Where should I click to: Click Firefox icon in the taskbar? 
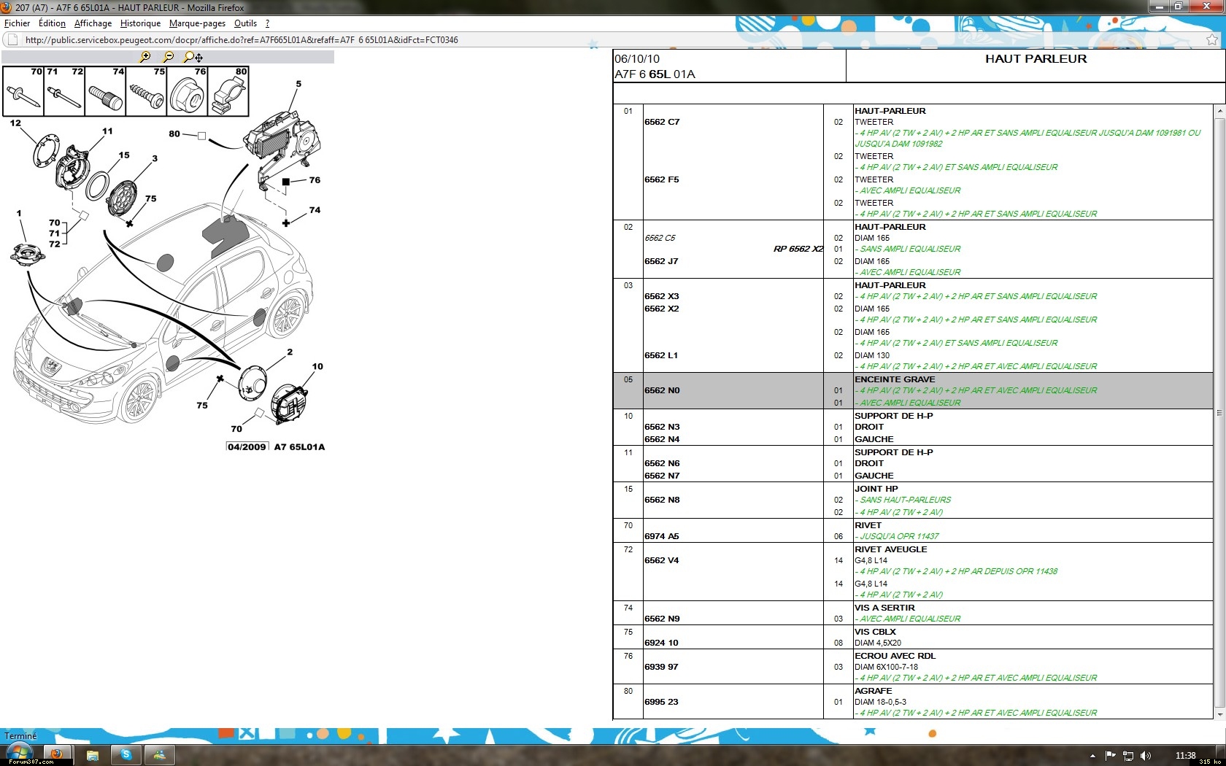pyautogui.click(x=56, y=754)
